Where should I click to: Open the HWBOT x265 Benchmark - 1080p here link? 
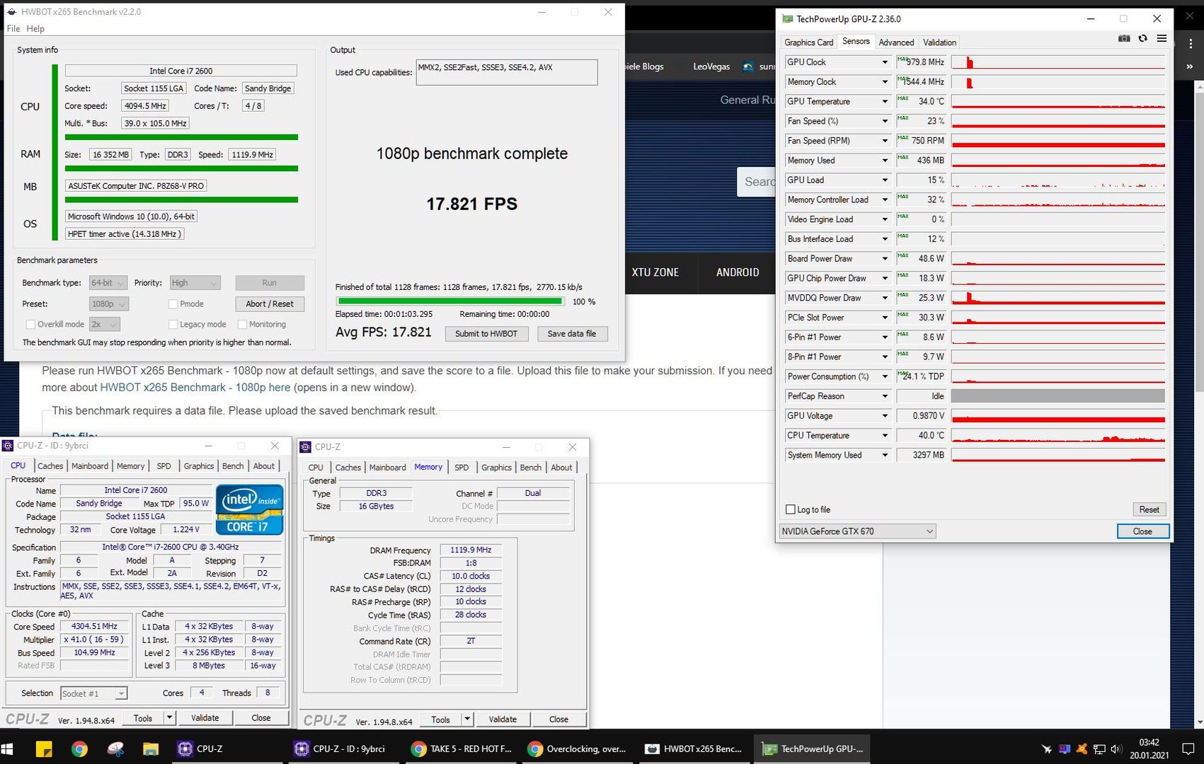click(x=195, y=388)
